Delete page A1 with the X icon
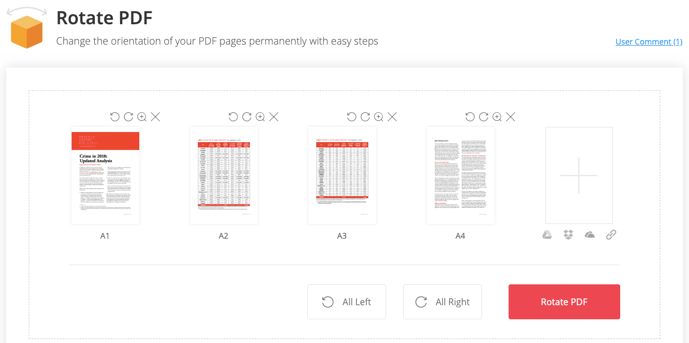This screenshot has height=343, width=689. click(156, 117)
